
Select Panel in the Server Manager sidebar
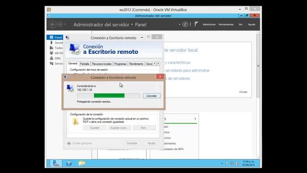[55, 37]
